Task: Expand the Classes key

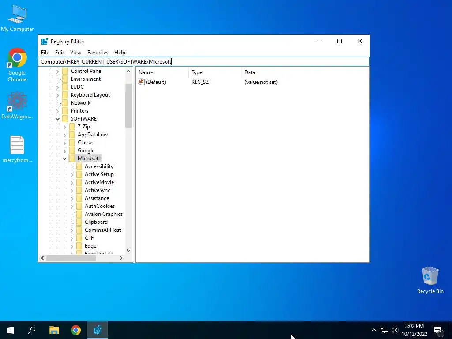Action: click(x=64, y=143)
